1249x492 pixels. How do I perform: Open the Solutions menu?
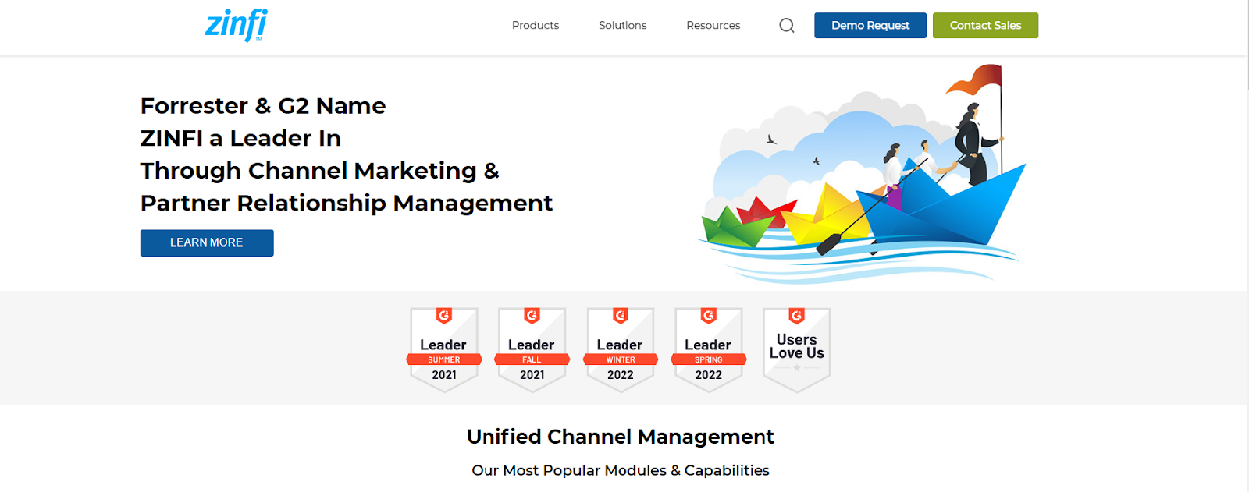point(623,26)
